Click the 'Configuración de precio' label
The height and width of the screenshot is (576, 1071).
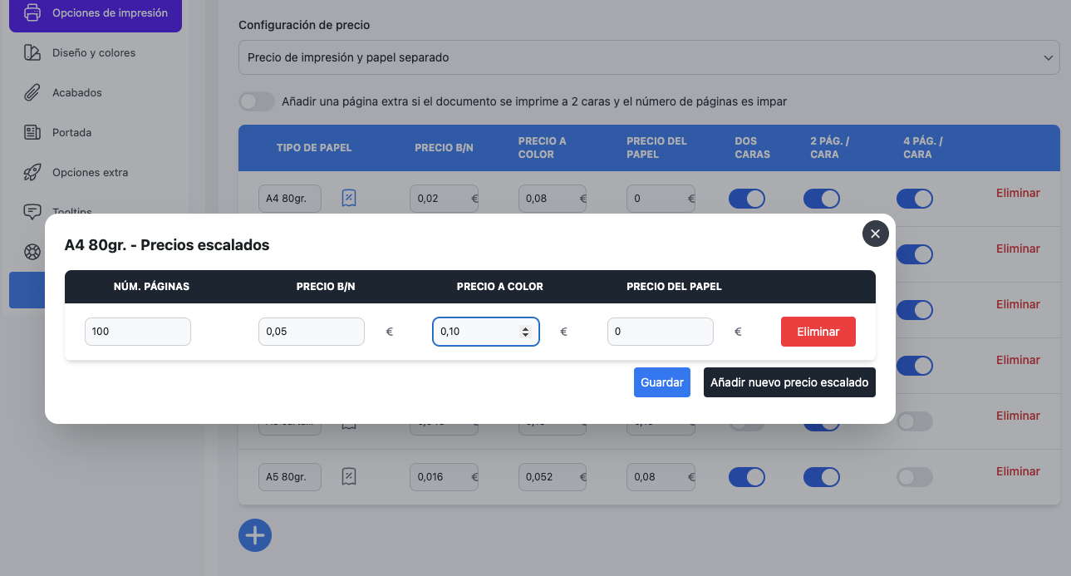(304, 26)
